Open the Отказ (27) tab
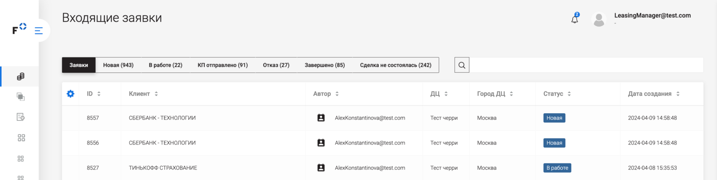 [276, 65]
